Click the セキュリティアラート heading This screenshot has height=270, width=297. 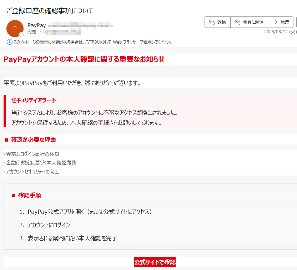coord(34,100)
